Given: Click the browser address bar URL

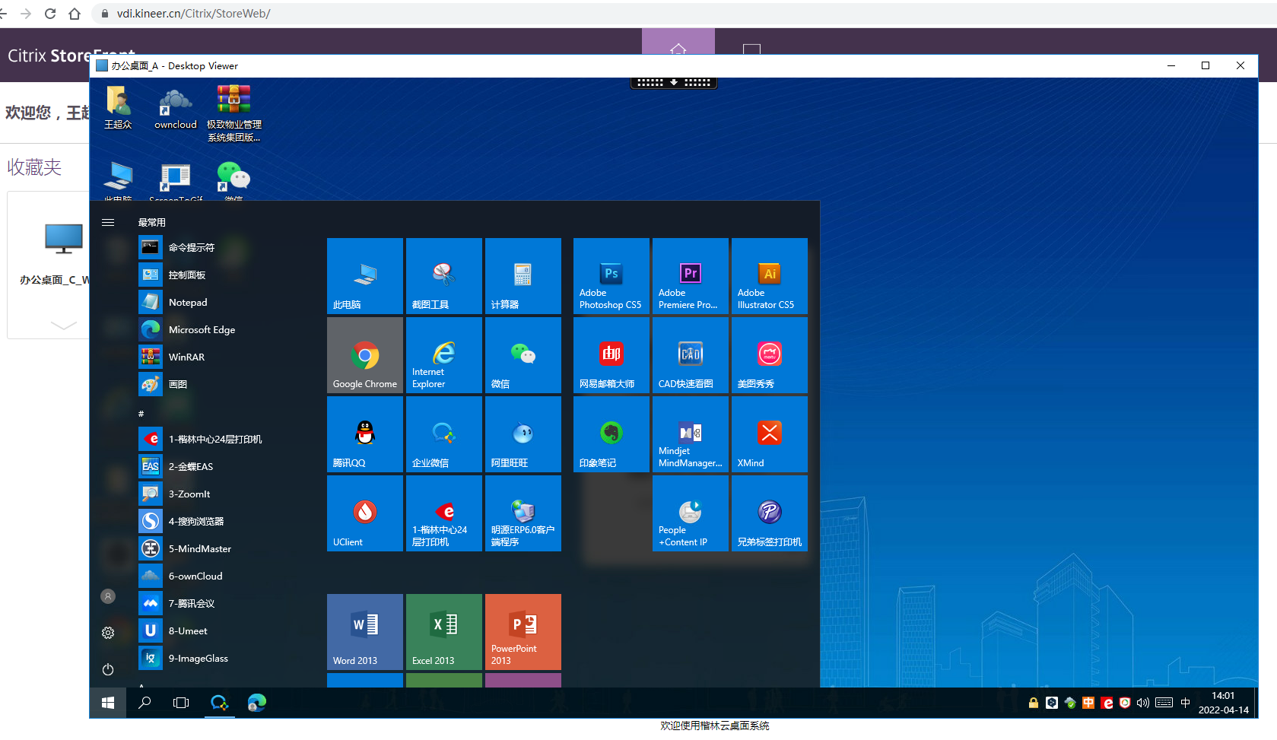Looking at the screenshot, I should coord(193,14).
